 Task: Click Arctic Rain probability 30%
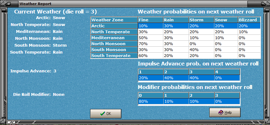coord(176,26)
